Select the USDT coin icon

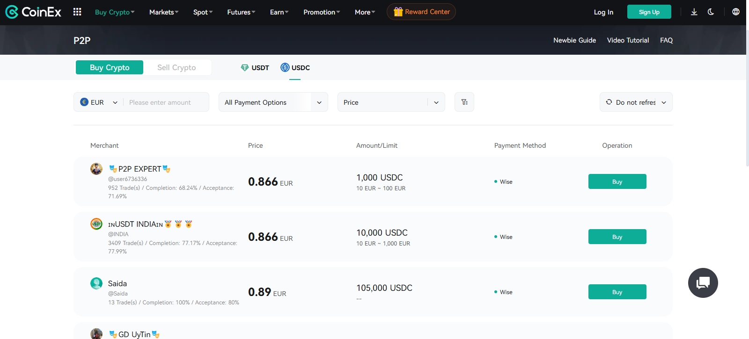point(245,67)
